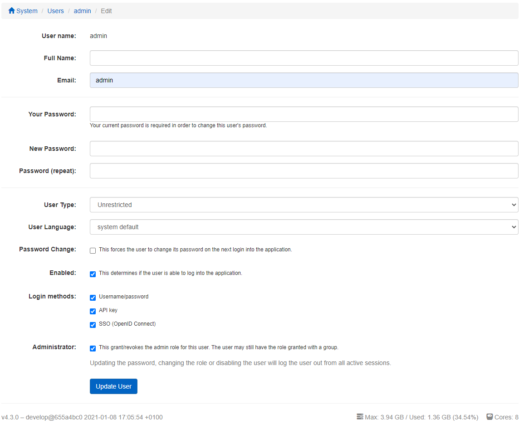Expand the User Language dropdown
This screenshot has height=433, width=524.
click(304, 227)
